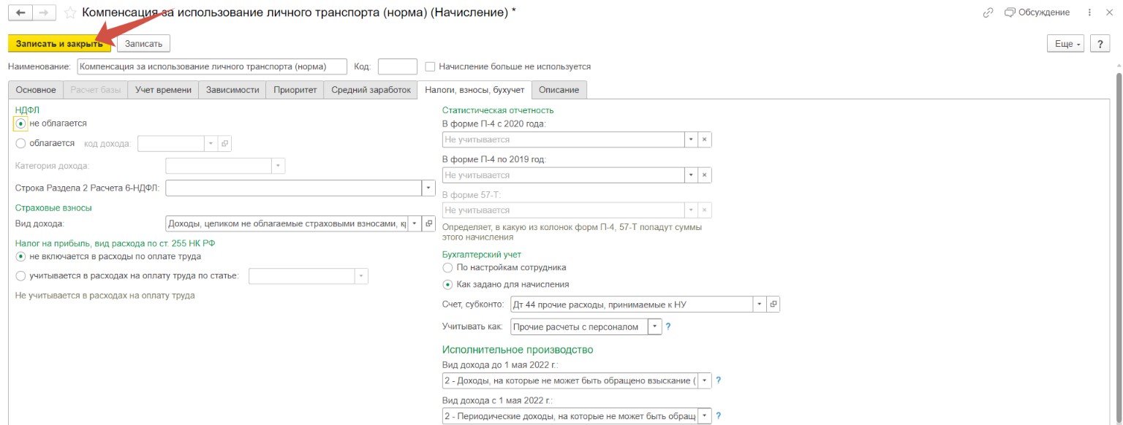Show help hint next to Учитывать как
This screenshot has height=425, width=1123.
(x=668, y=326)
